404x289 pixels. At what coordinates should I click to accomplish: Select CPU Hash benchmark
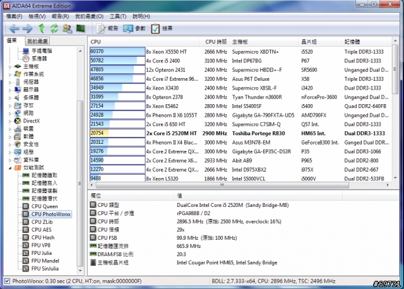pos(43,237)
